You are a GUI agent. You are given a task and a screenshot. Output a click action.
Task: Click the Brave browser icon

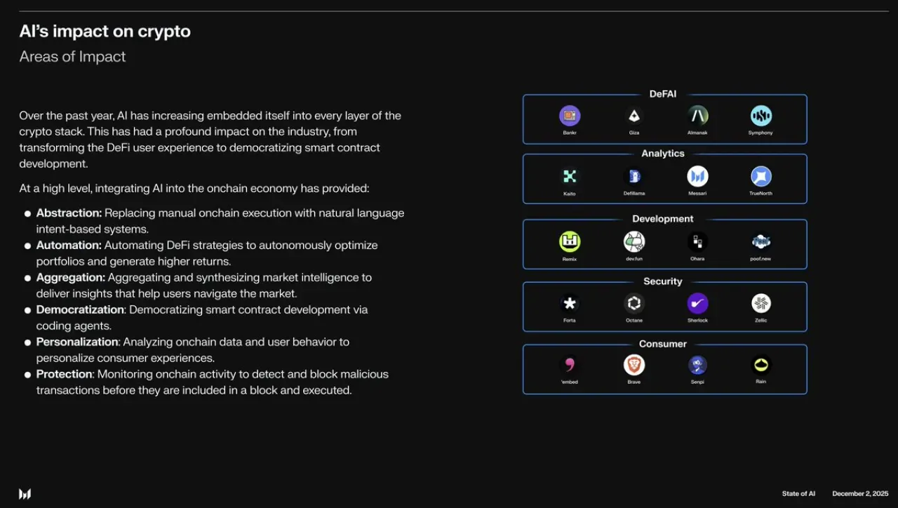click(x=634, y=365)
